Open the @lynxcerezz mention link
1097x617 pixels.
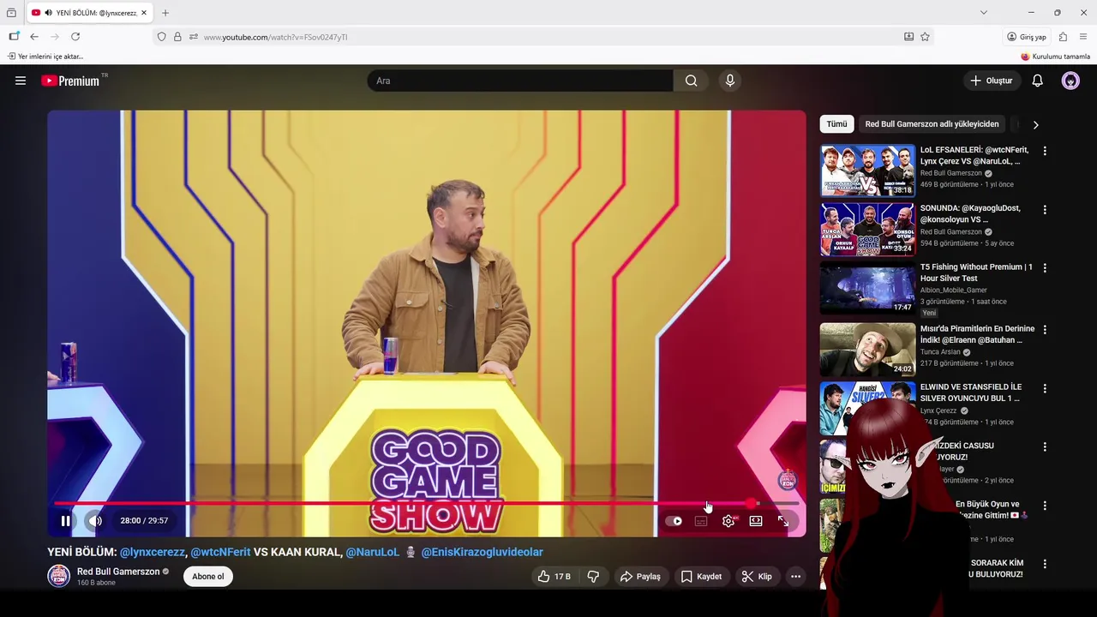[x=153, y=552]
